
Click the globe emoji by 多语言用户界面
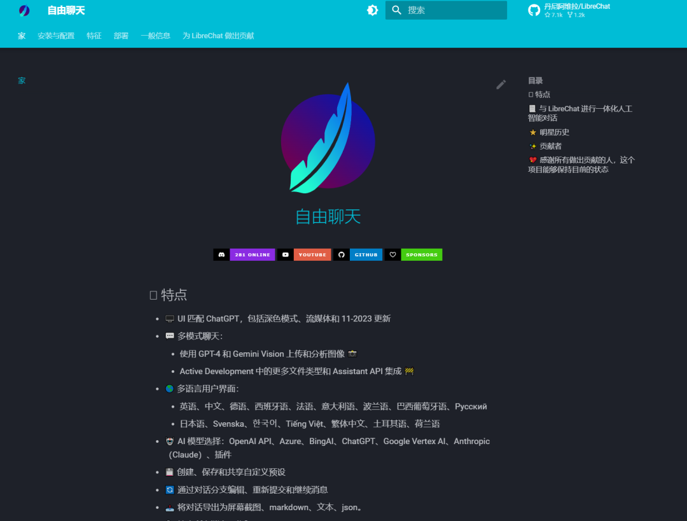pos(170,389)
